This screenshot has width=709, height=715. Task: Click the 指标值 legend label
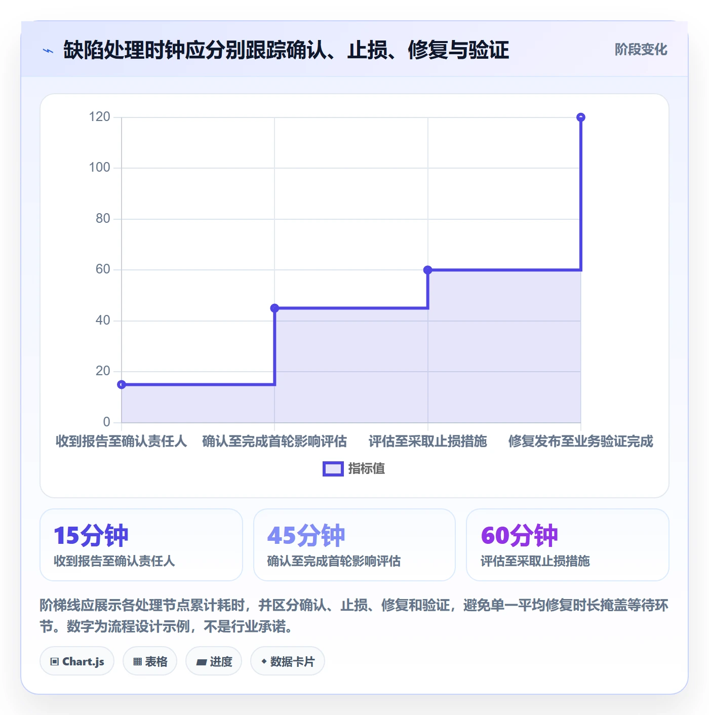(367, 469)
